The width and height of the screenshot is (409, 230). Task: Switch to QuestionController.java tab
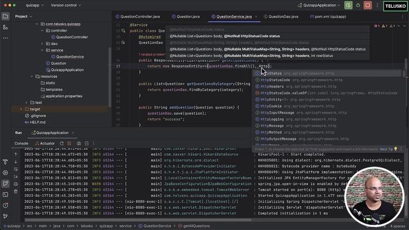coord(138,17)
